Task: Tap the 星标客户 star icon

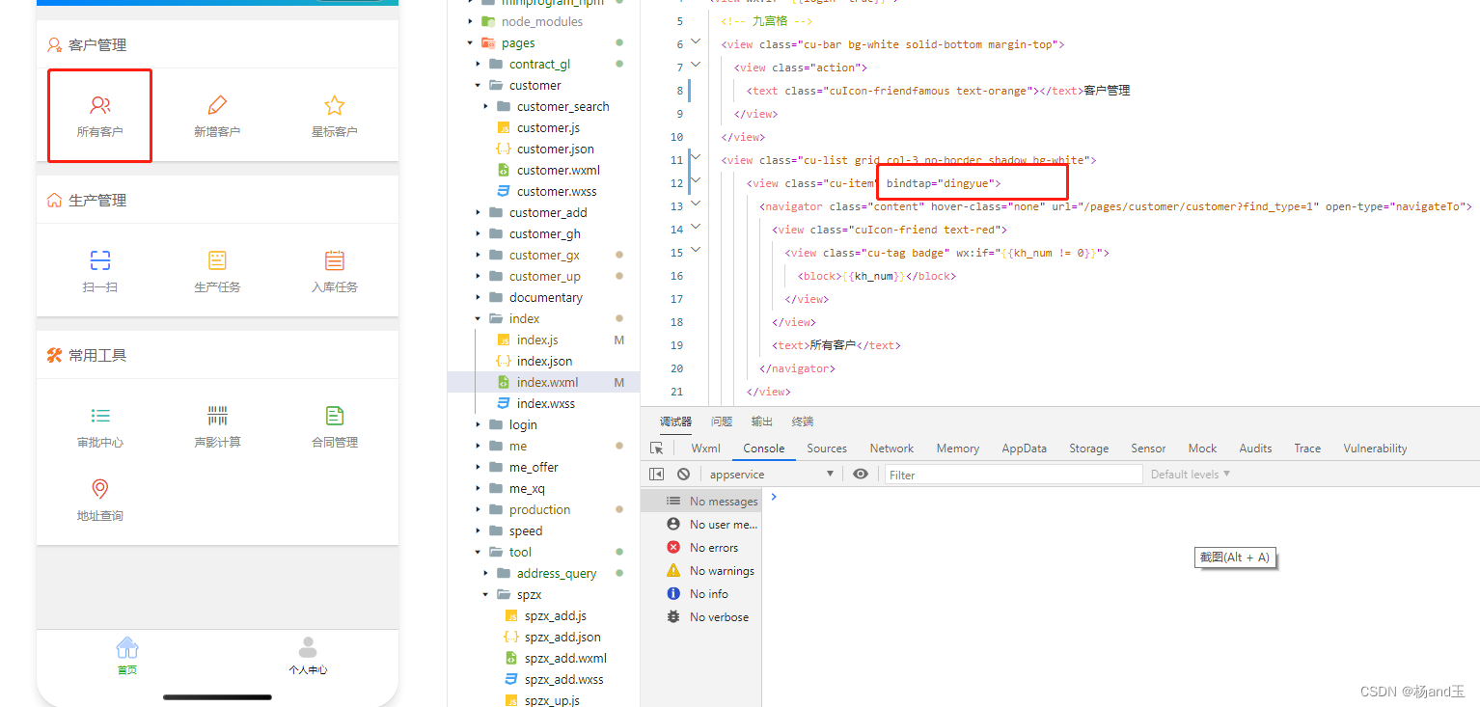Action: pyautogui.click(x=335, y=105)
